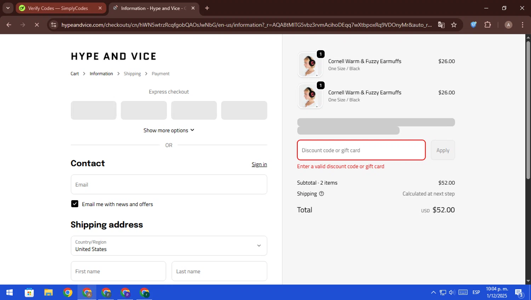The image size is (531, 300).
Task: Open the notification center icon
Action: click(519, 293)
